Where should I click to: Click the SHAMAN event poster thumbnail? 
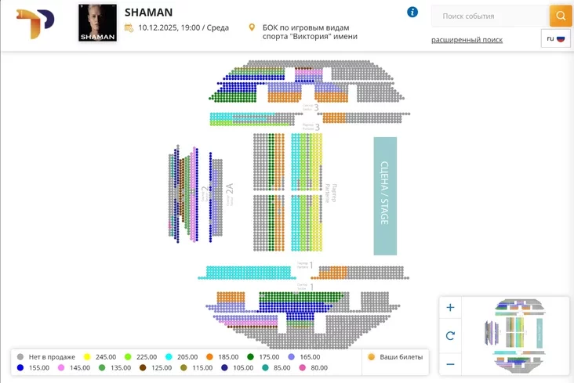(x=97, y=23)
